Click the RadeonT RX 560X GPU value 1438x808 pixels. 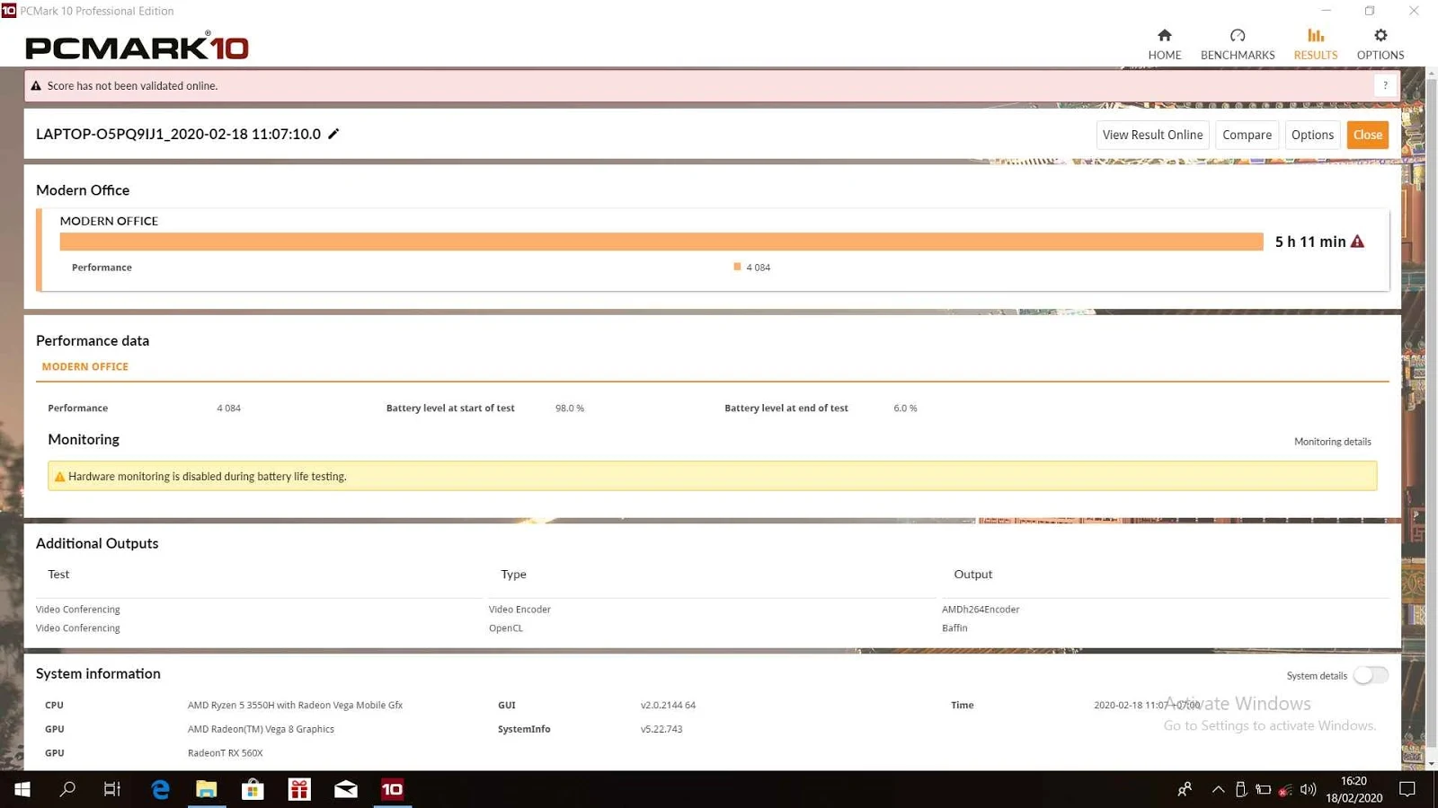(225, 753)
